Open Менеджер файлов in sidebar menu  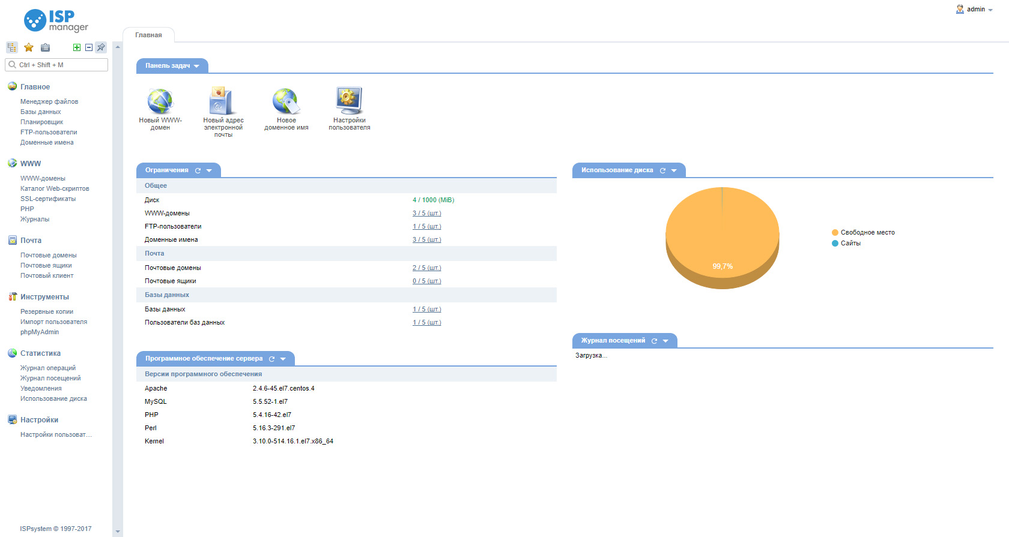pyautogui.click(x=49, y=101)
